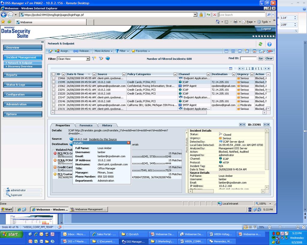Click the green refresh icon
The width and height of the screenshot is (307, 245).
[260, 44]
